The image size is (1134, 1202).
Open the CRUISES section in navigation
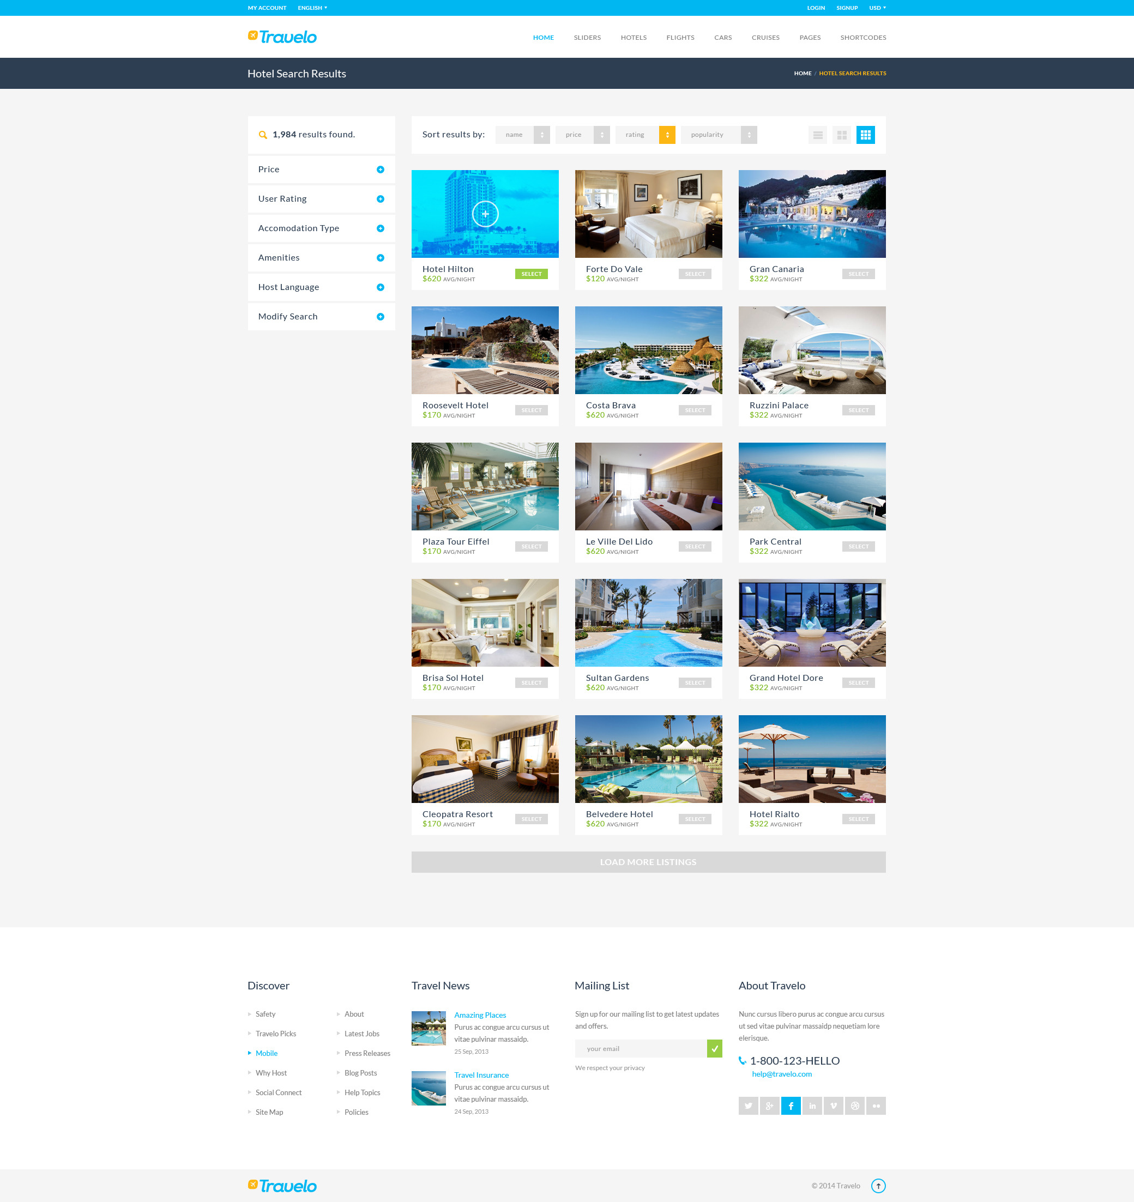pos(765,38)
